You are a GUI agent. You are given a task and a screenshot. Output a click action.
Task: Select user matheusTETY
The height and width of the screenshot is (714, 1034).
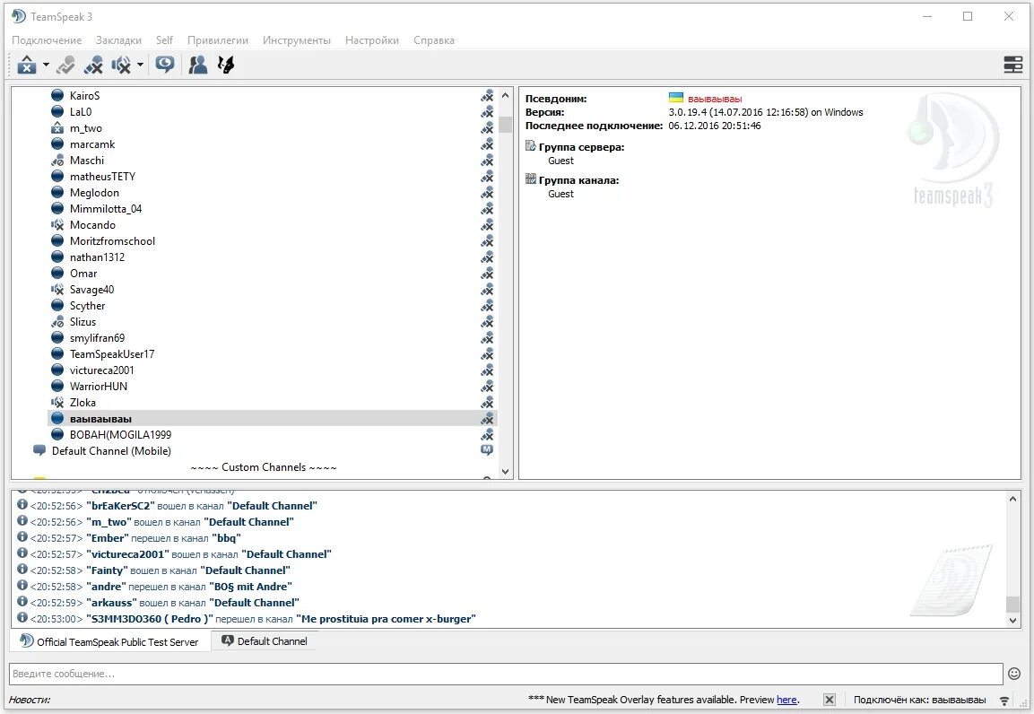coord(102,177)
